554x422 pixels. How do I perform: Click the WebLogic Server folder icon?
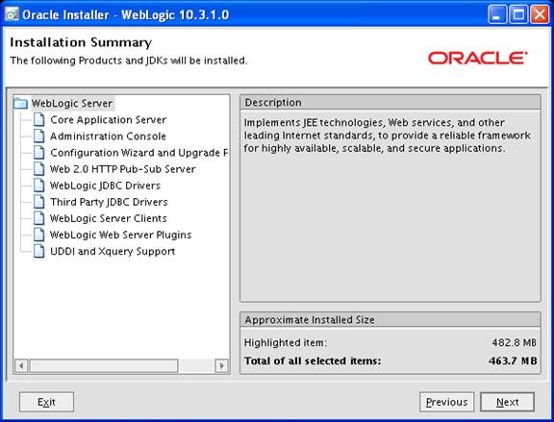coord(20,104)
